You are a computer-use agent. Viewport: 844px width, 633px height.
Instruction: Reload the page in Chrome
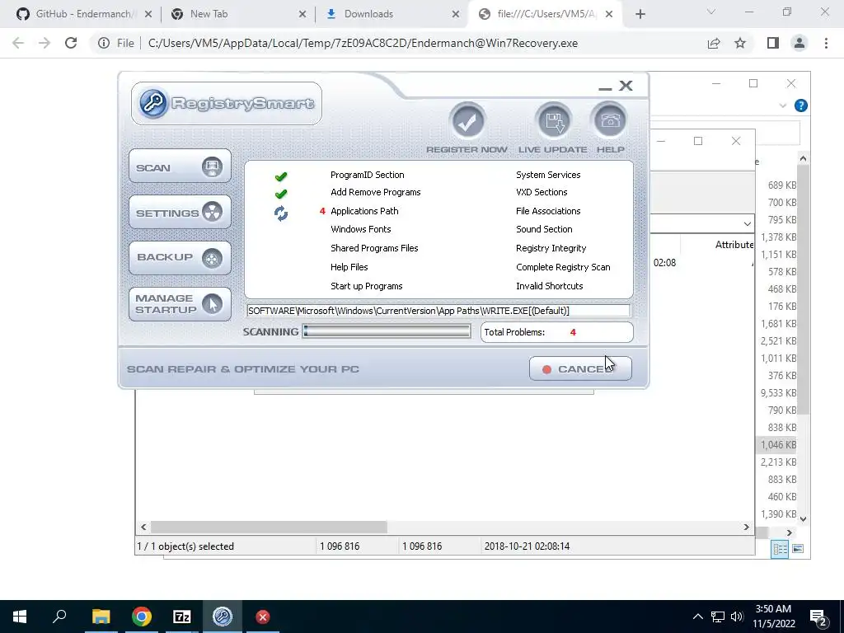coord(71,43)
